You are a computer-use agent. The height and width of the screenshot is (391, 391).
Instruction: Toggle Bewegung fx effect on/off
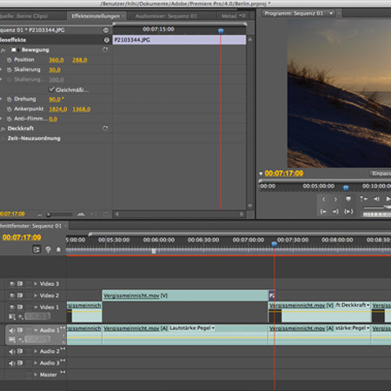click(3, 50)
